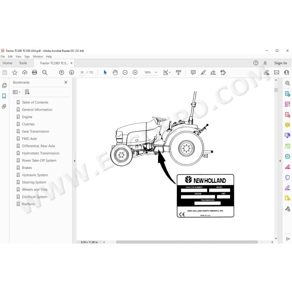Click the horizontal scrollbar thumb
This screenshot has width=292, height=292.
tap(187, 242)
